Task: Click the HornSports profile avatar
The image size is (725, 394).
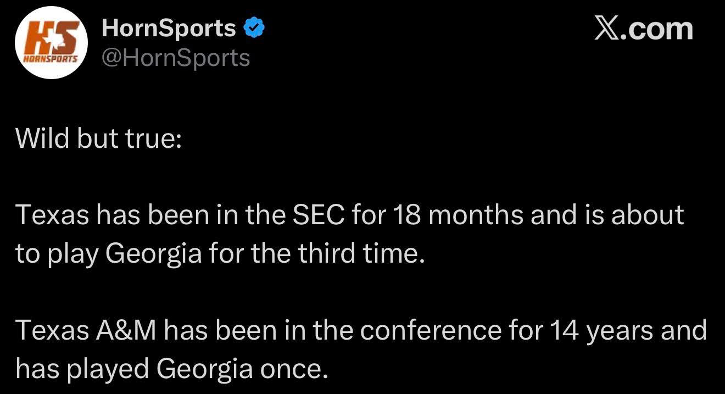Action: pyautogui.click(x=51, y=43)
